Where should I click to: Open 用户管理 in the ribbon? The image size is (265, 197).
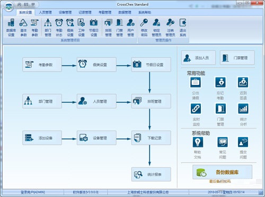[x=130, y=28]
